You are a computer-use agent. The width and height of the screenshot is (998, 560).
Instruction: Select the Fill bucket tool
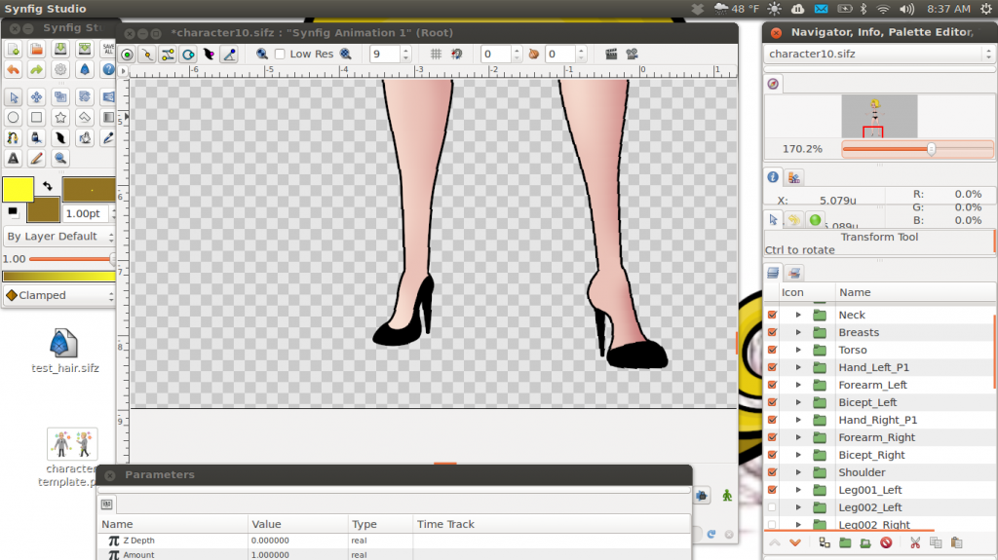pos(84,138)
